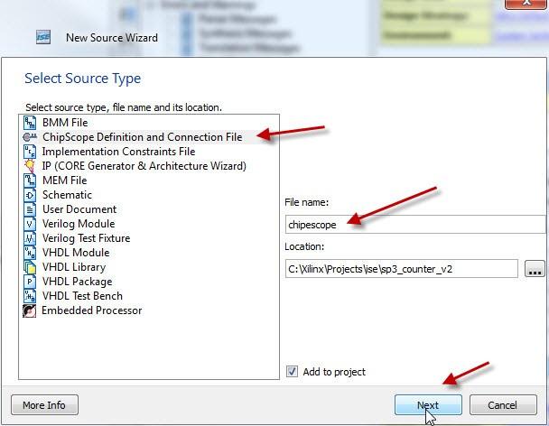Viewport: 549px width, 426px height.
Task: Close the wizard with the X button
Action: coord(526,5)
